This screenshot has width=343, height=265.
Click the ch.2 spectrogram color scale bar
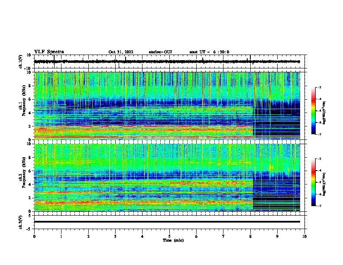(313, 182)
